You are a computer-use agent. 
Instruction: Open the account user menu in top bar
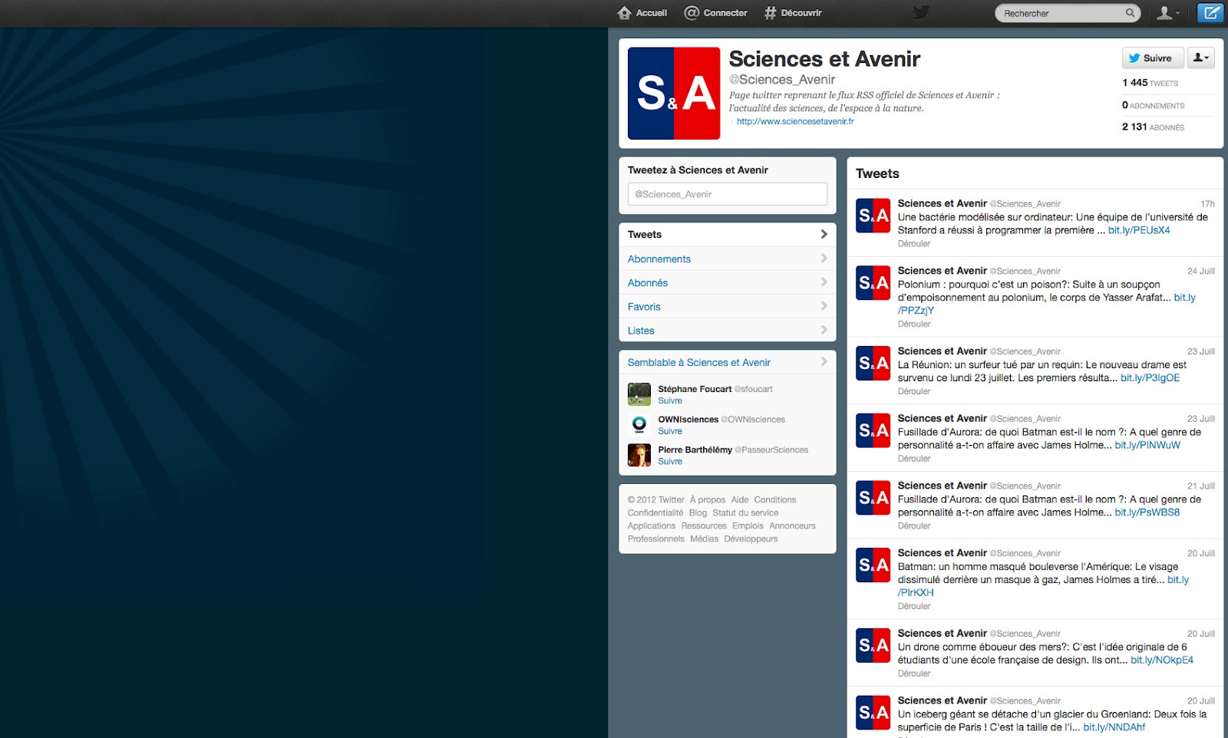click(x=1168, y=12)
